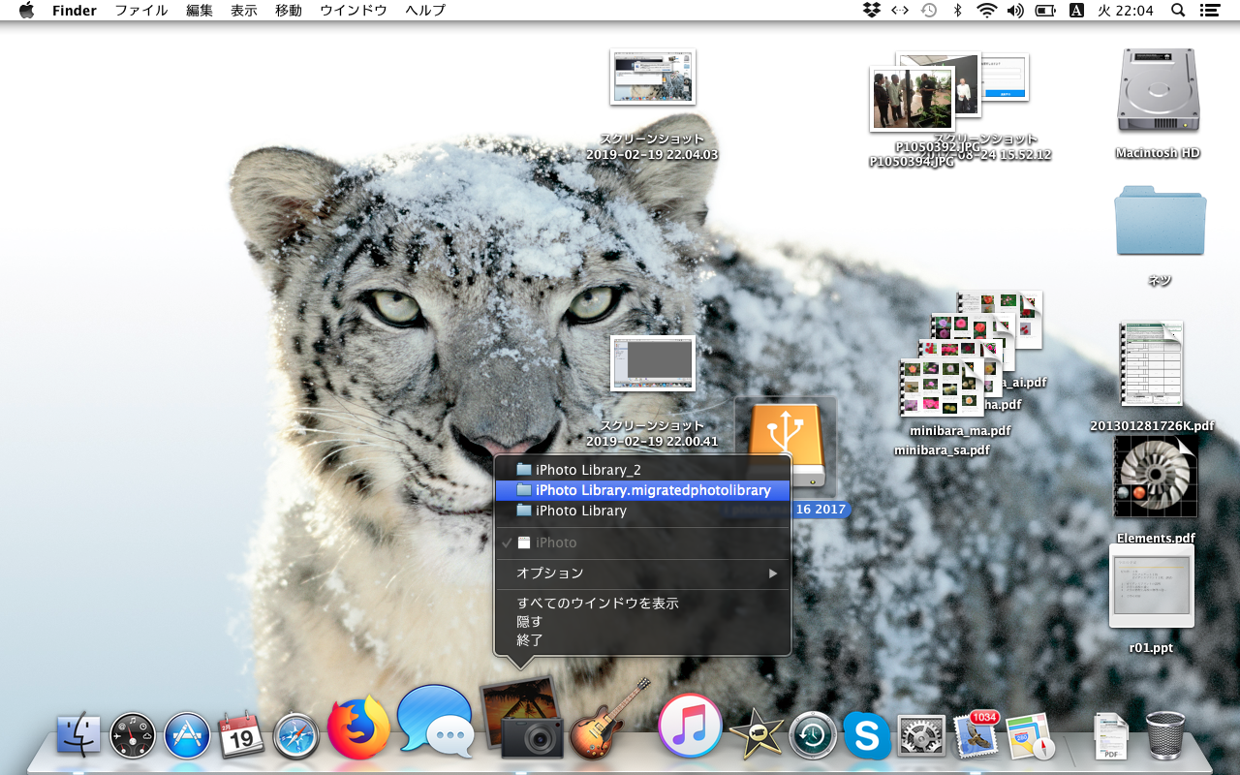This screenshot has width=1240, height=775.
Task: Open the ファイル menu
Action: point(141,11)
